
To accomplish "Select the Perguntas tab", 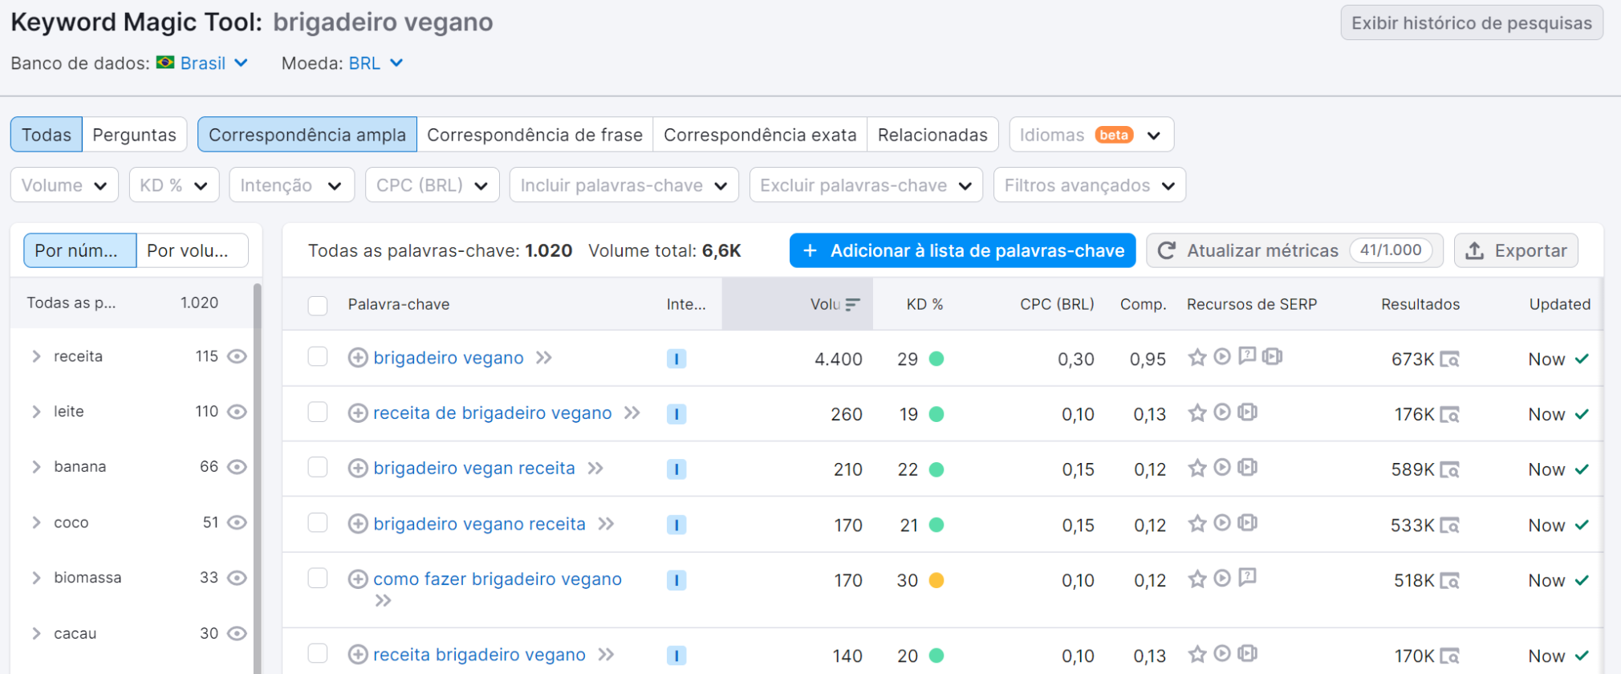I will click(134, 135).
